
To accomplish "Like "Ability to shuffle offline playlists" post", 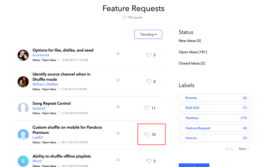I will point(149,161).
